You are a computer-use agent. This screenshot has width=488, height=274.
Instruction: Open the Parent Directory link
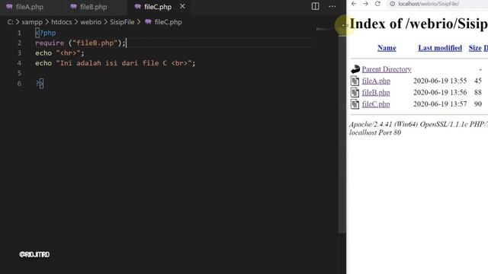pyautogui.click(x=387, y=69)
